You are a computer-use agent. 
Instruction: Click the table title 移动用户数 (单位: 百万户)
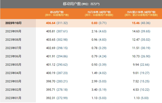[x=81, y=4]
